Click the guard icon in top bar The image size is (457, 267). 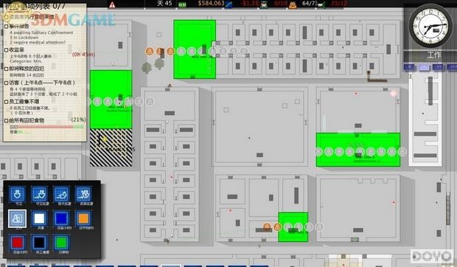pyautogui.click(x=264, y=4)
